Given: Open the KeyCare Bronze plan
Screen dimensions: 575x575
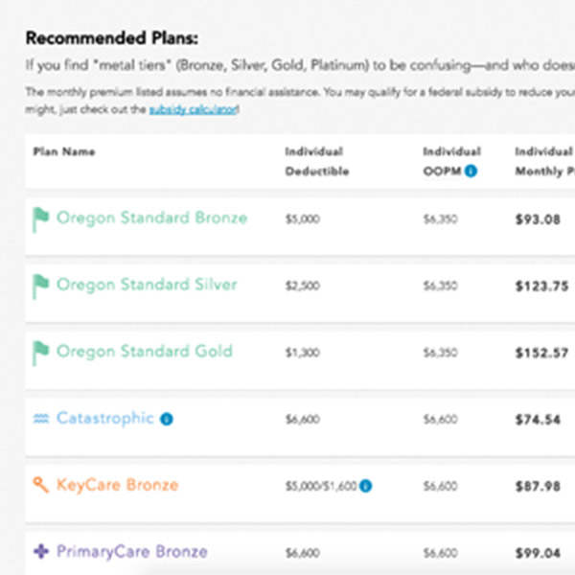Looking at the screenshot, I should point(117,485).
